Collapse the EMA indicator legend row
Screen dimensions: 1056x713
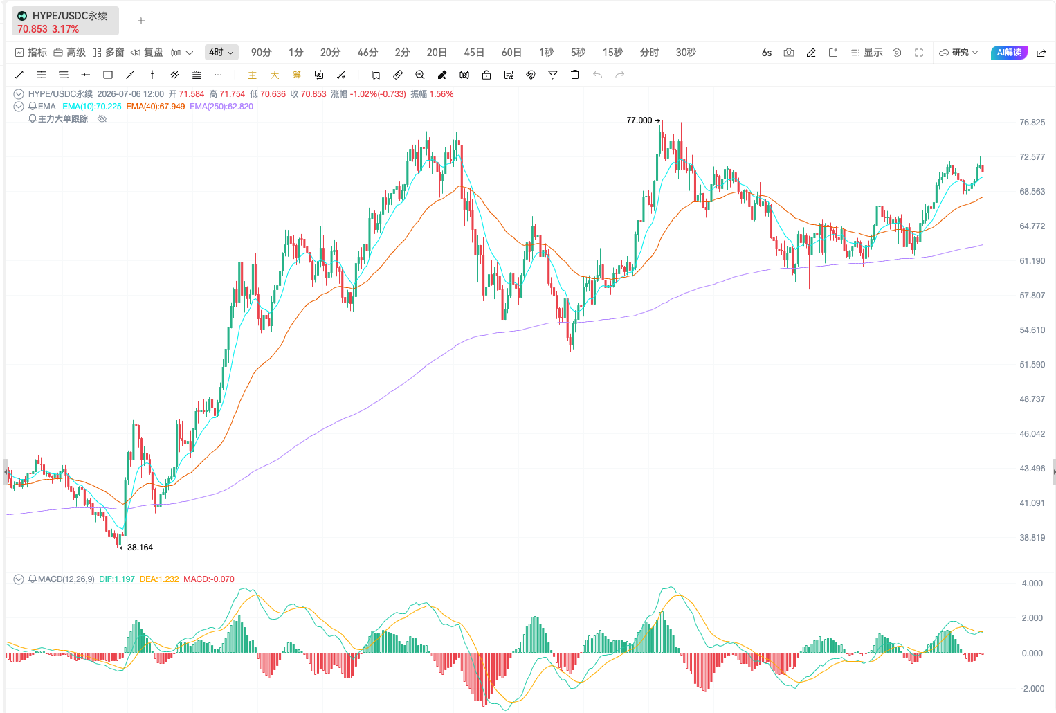[19, 107]
